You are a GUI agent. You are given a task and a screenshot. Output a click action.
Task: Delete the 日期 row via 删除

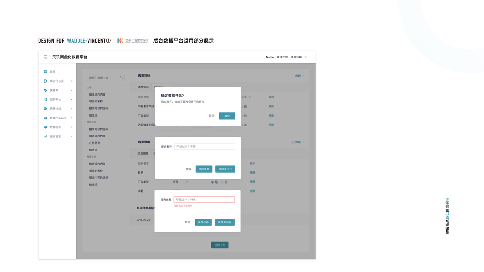(x=253, y=173)
